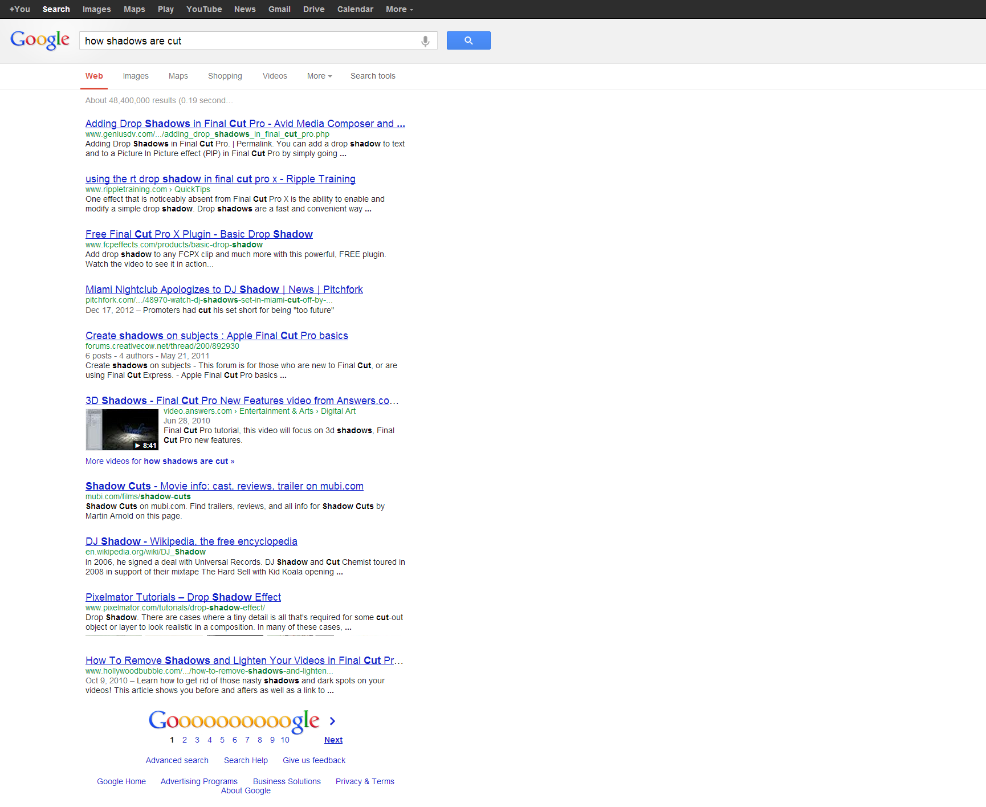
Task: Open 'Adding Drop Shadows in Final Cut Pro' result
Action: [245, 124]
